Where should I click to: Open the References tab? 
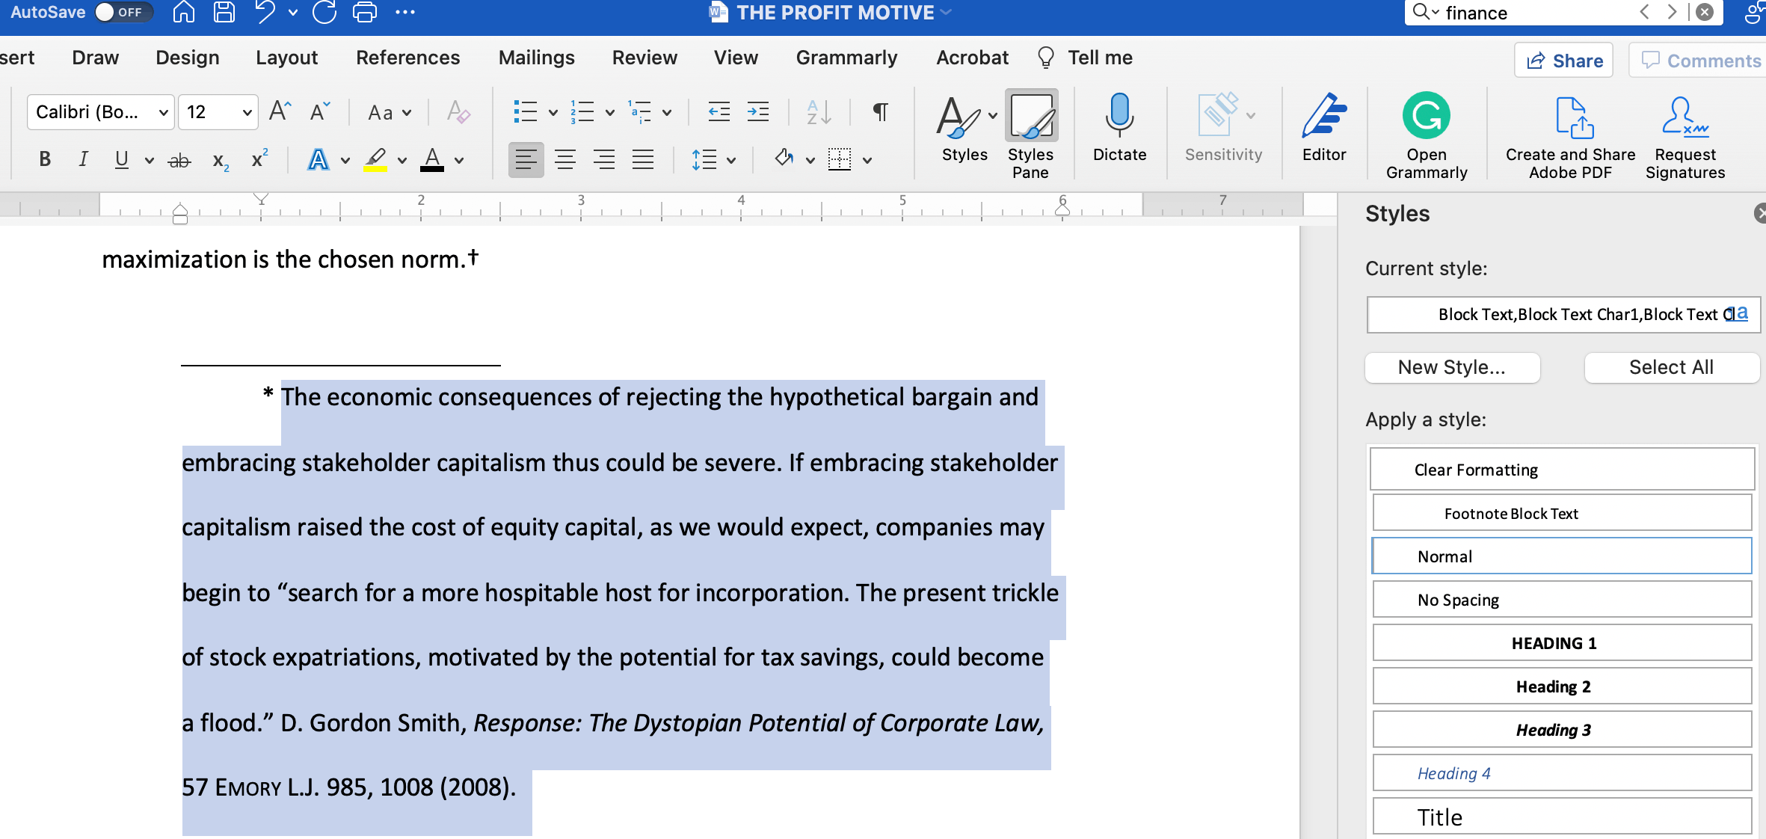[407, 58]
